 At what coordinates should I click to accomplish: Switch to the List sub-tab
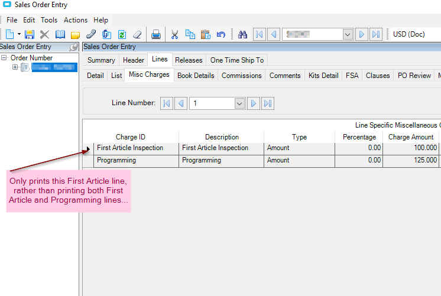(x=116, y=76)
